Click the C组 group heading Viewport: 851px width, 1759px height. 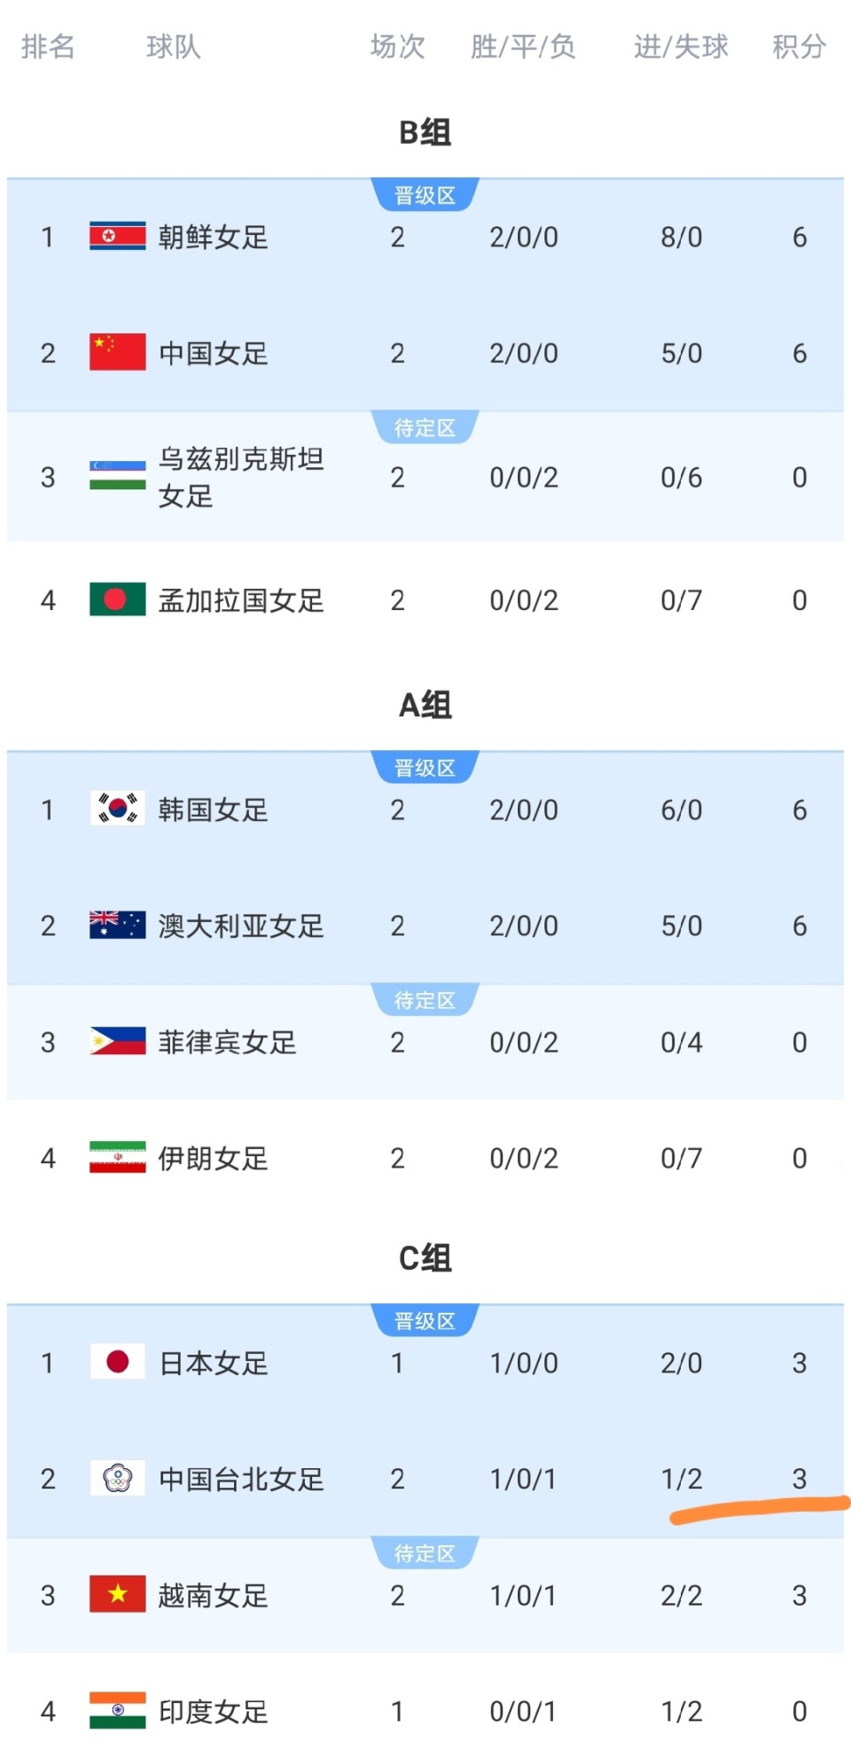[x=425, y=1258]
